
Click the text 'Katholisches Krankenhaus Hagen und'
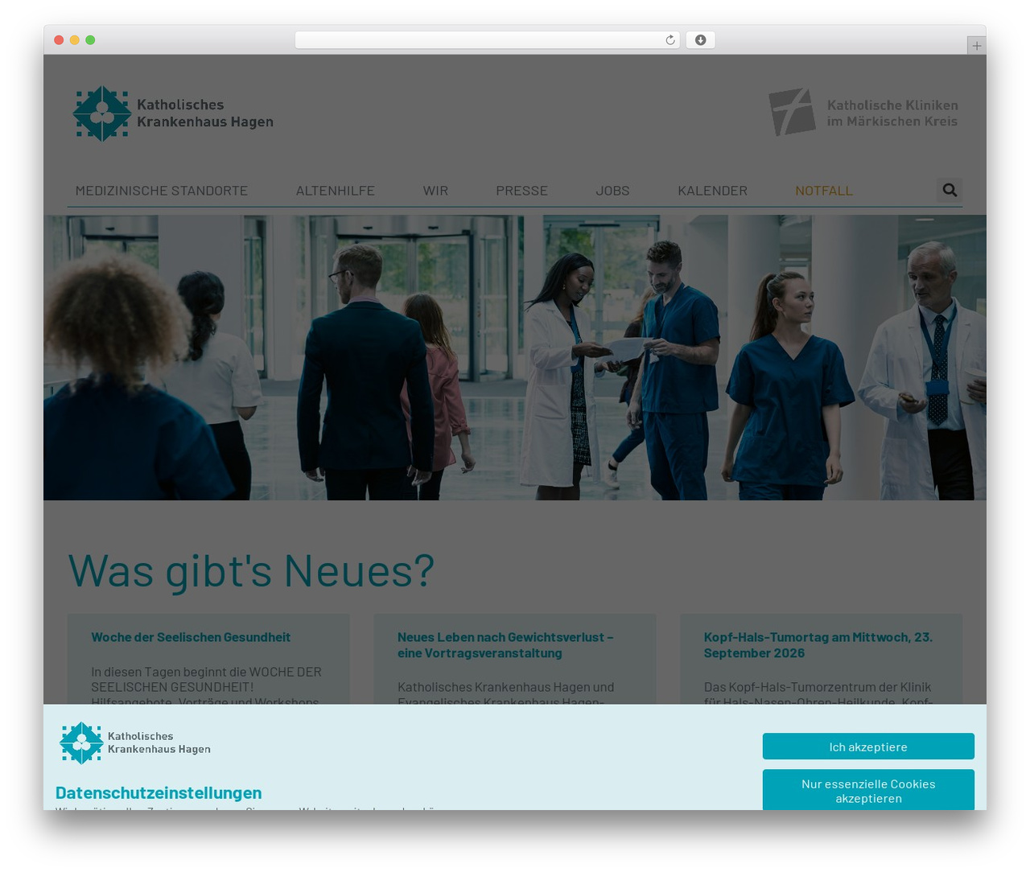click(505, 687)
